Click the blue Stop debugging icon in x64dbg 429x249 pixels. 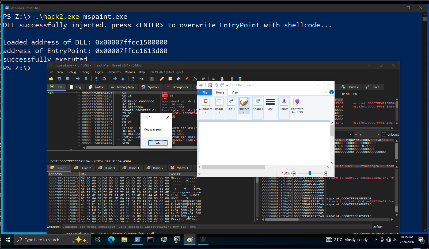67,79
